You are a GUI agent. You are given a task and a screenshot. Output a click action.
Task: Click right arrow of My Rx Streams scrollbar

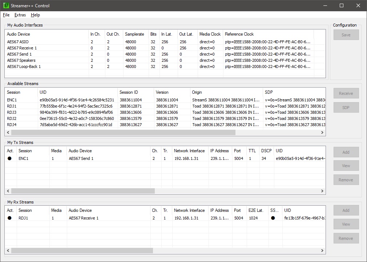[322, 250]
